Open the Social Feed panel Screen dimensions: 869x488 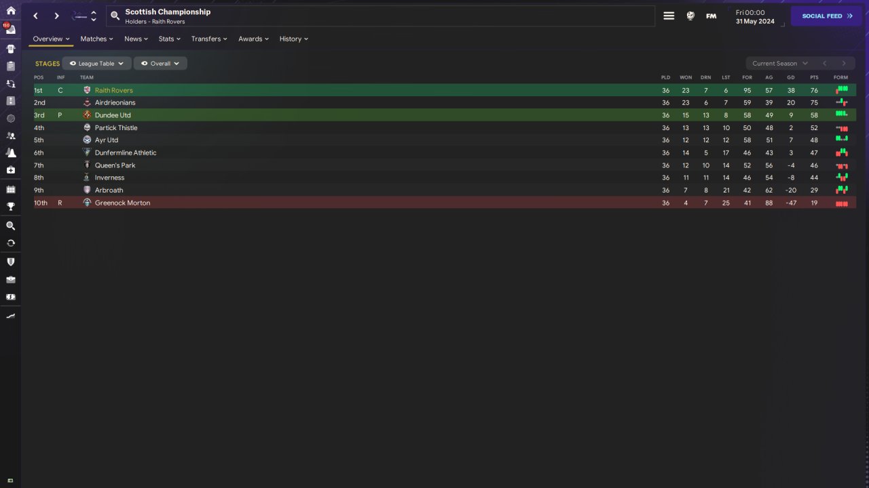[x=826, y=16]
